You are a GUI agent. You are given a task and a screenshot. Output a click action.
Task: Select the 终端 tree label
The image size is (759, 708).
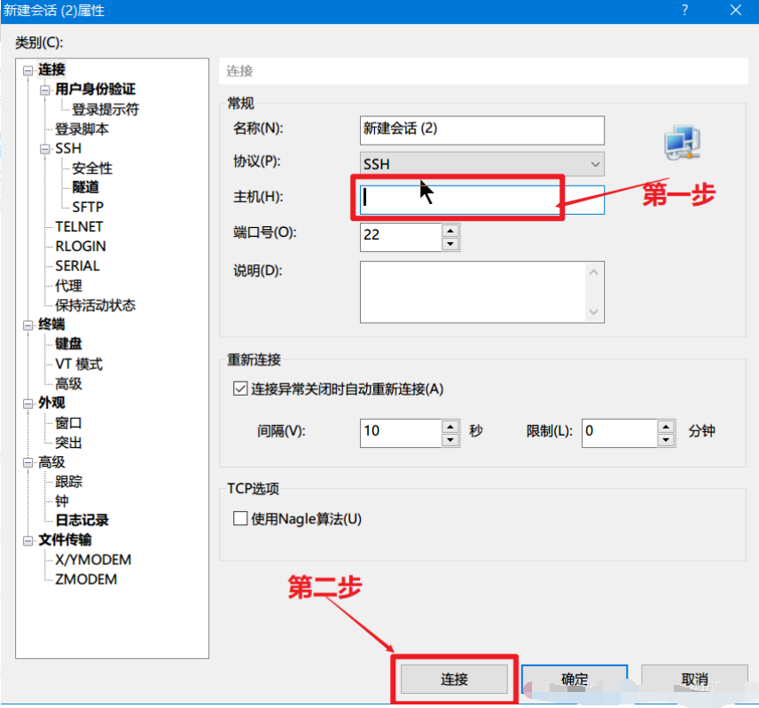[51, 324]
